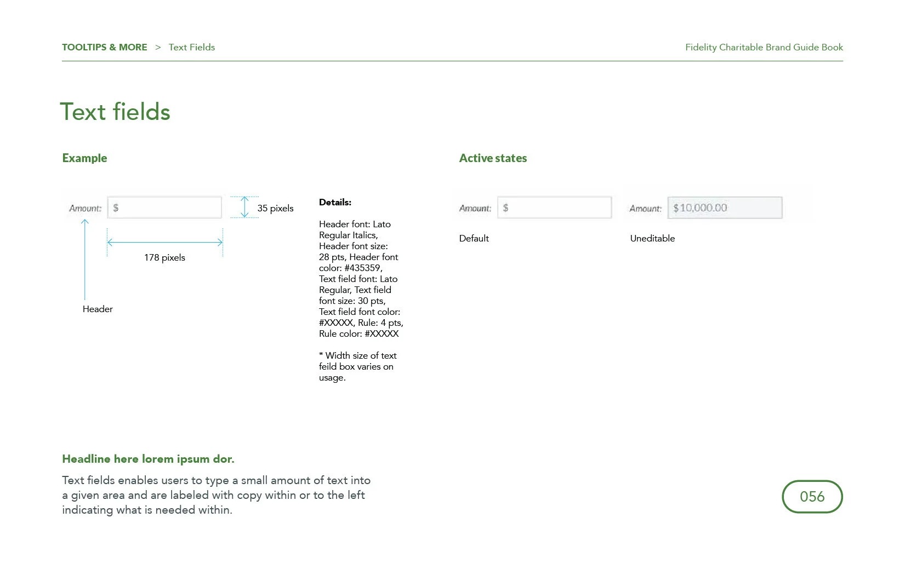The image size is (905, 575).
Task: Open the Text Fields breadcrumb link
Action: [191, 47]
